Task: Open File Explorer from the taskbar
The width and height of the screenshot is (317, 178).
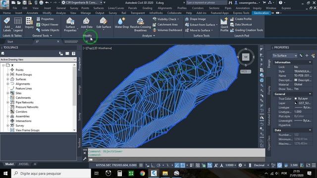Action: click(165, 174)
